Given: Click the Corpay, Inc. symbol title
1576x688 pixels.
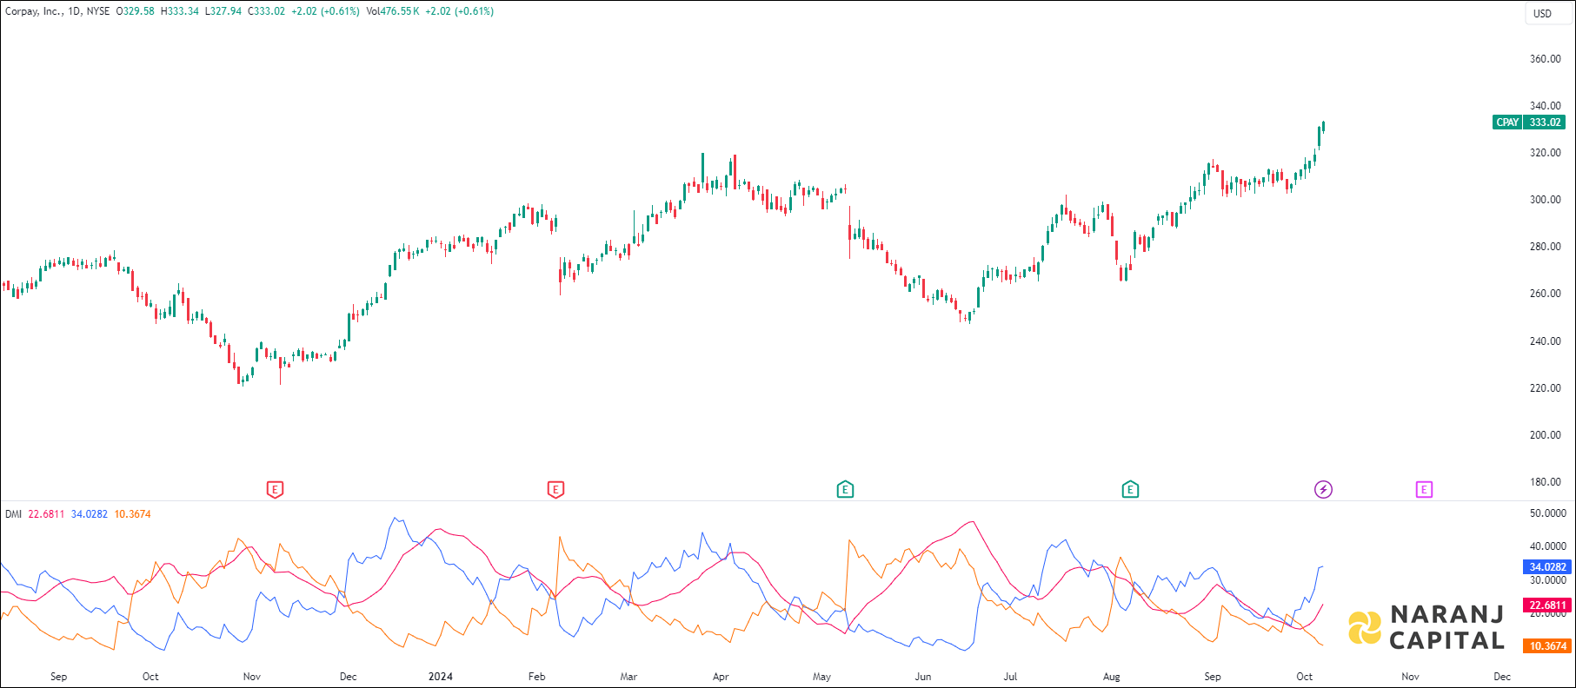Looking at the screenshot, I should click(x=33, y=11).
